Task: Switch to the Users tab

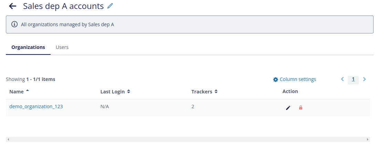Action: tap(62, 47)
